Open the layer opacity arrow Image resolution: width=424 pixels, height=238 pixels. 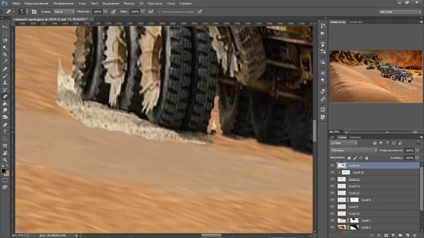pos(417,150)
